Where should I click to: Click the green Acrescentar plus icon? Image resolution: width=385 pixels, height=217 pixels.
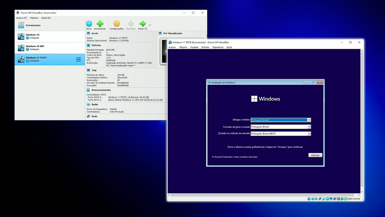click(100, 24)
